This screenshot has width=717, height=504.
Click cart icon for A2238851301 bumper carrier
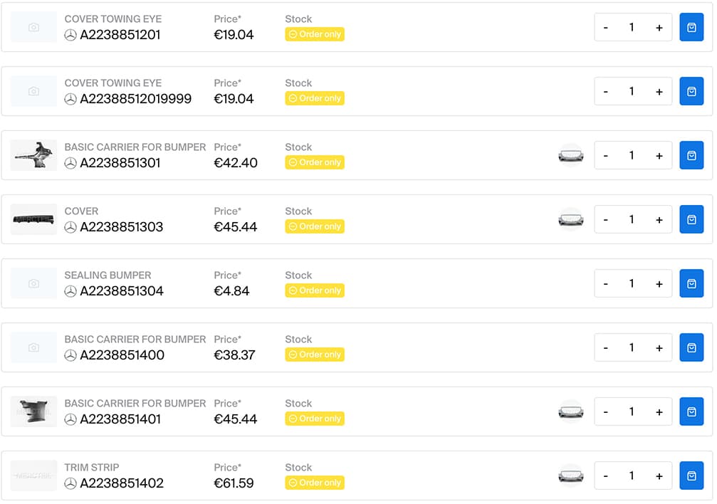(691, 155)
